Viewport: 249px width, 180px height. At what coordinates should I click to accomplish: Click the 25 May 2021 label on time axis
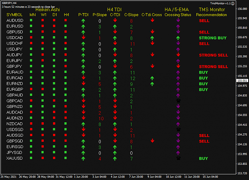tap(8, 177)
